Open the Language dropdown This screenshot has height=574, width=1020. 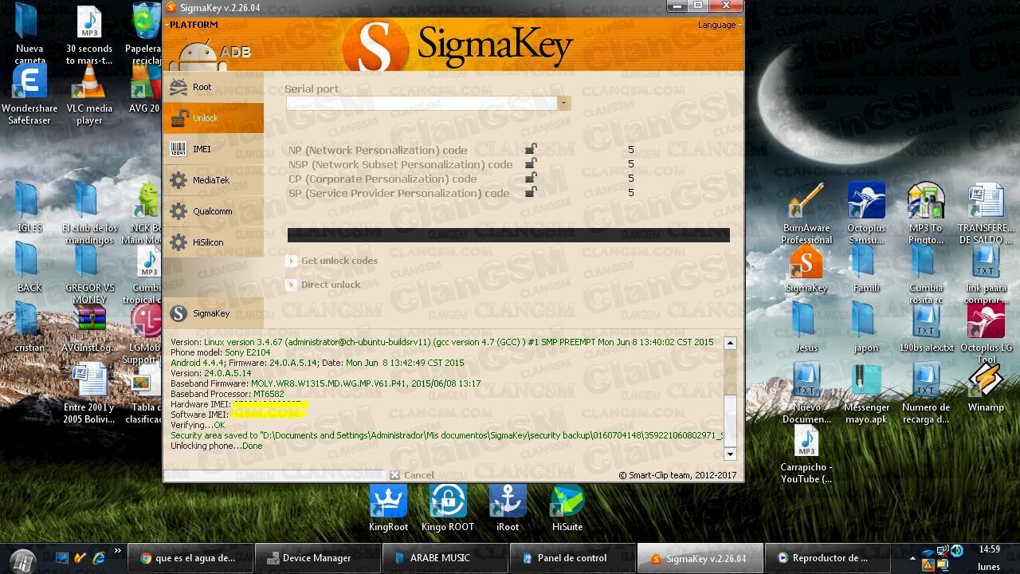(x=719, y=25)
